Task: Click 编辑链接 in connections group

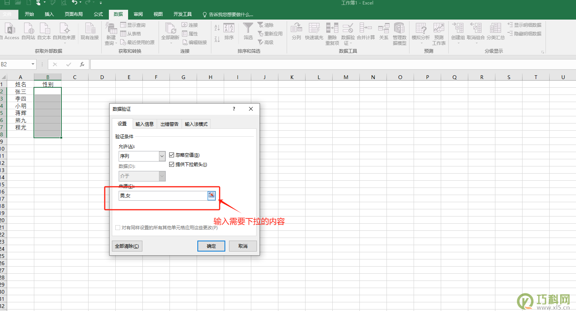Action: (195, 42)
